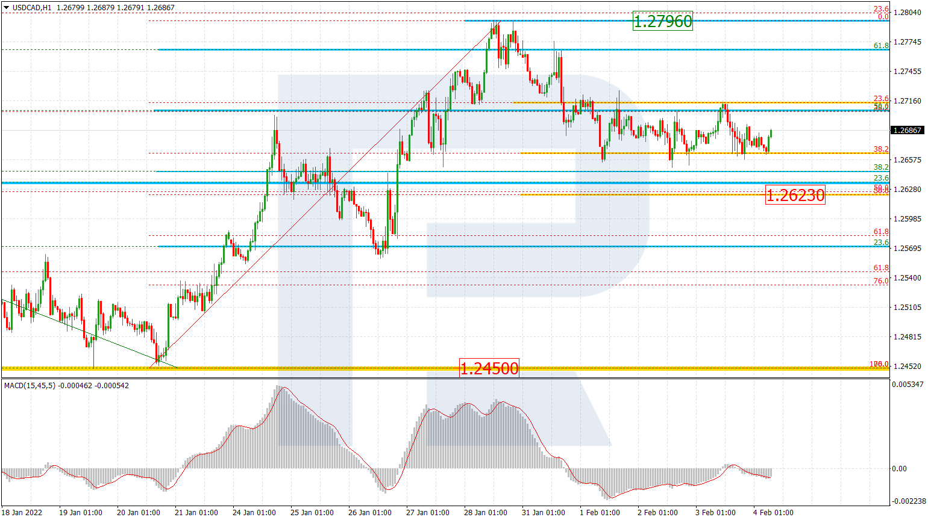Click the 1.25105 price axis value
The height and width of the screenshot is (520, 928).
click(908, 307)
